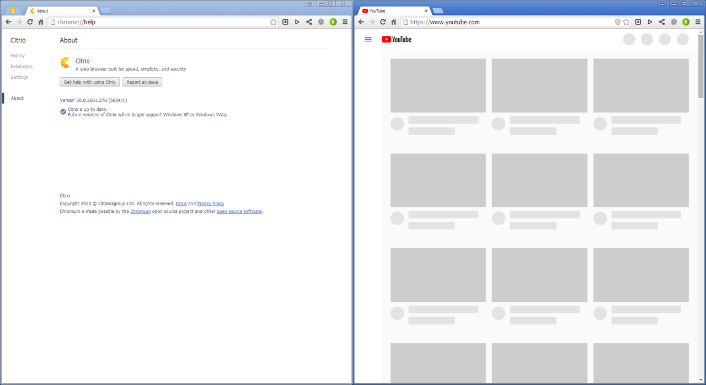Click the Citrio orange logo
Screen dimensions: 706x385
point(65,62)
